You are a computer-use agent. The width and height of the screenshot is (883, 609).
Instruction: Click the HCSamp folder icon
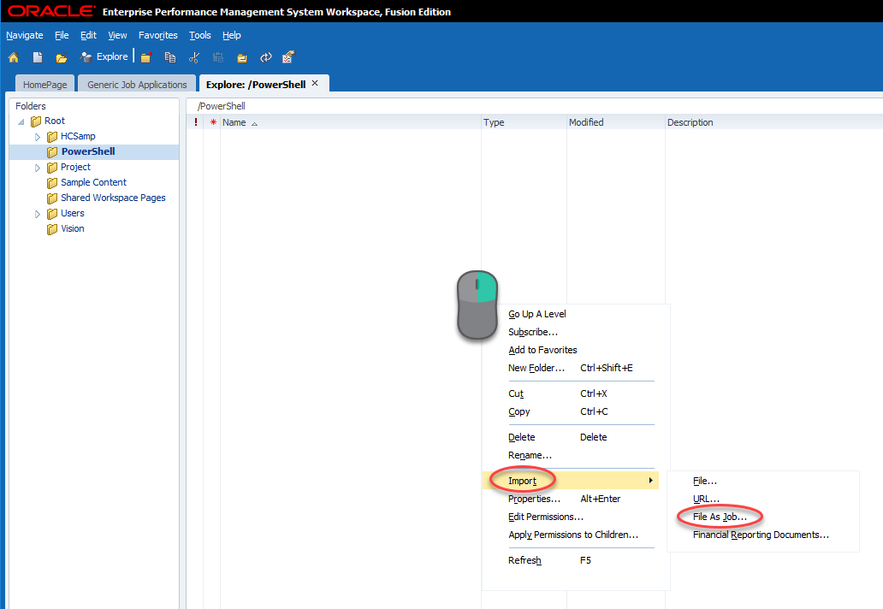(52, 137)
